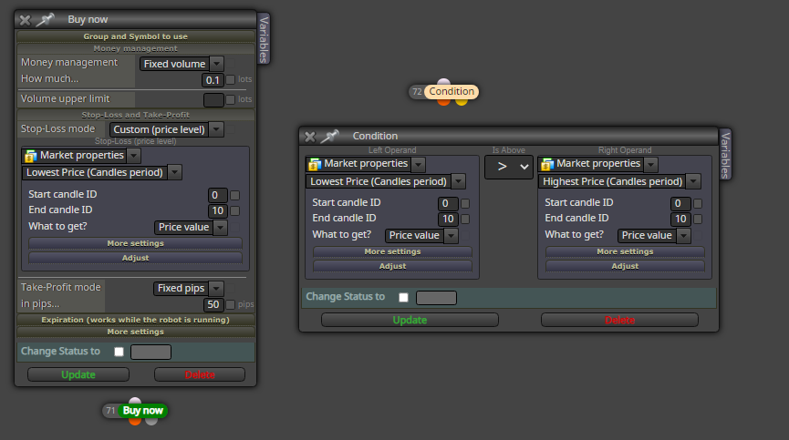Click top input connector of Condition node

443,82
